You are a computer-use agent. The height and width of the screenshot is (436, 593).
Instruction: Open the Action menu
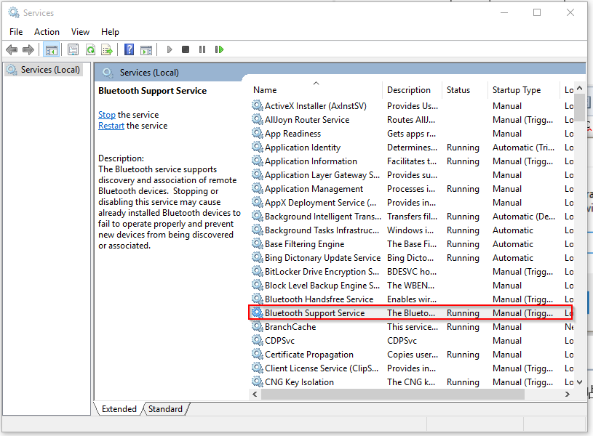(47, 32)
